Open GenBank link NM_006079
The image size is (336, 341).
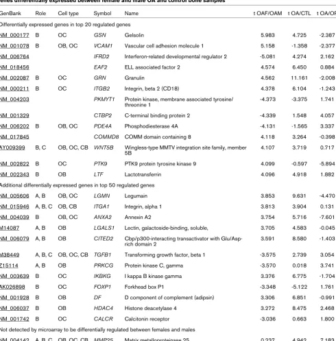click(14, 239)
